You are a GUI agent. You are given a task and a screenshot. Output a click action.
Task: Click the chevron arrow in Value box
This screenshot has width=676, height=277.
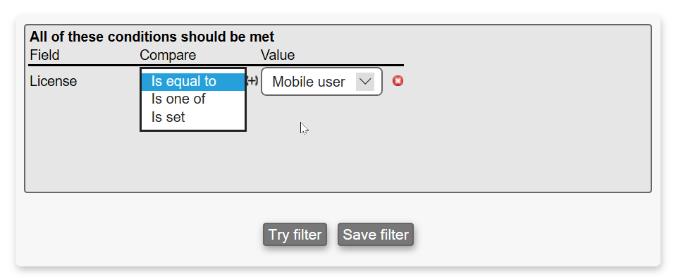[365, 82]
